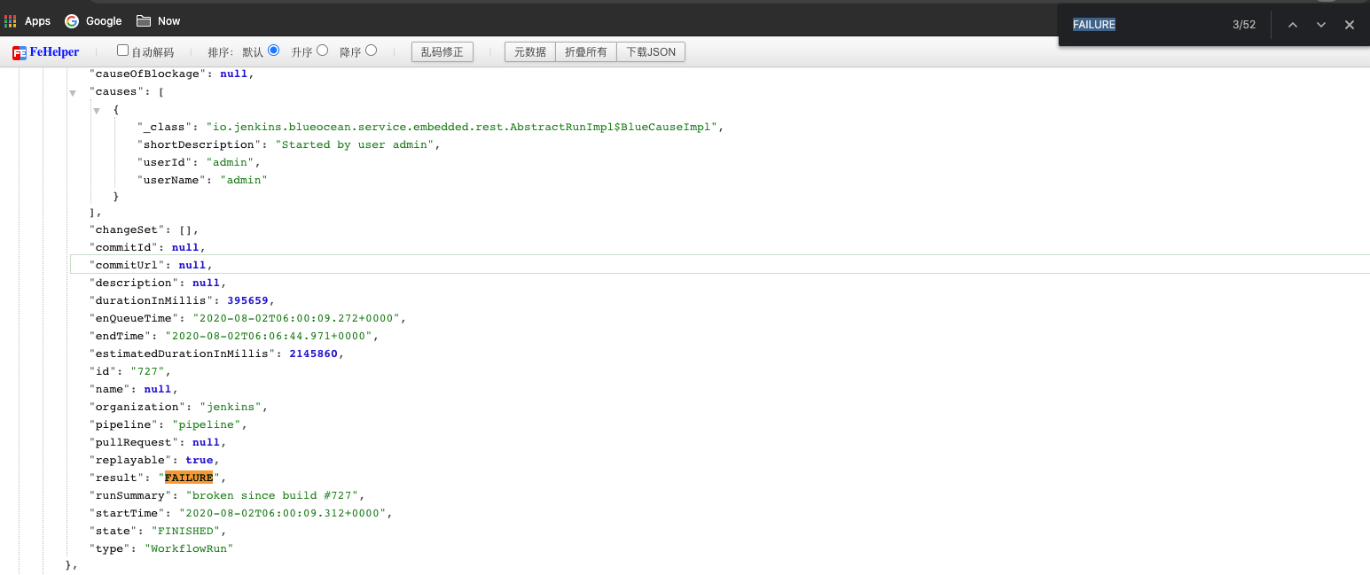Click the "enQueueTime" timestamp value
Image resolution: width=1370 pixels, height=575 pixels.
tap(296, 318)
